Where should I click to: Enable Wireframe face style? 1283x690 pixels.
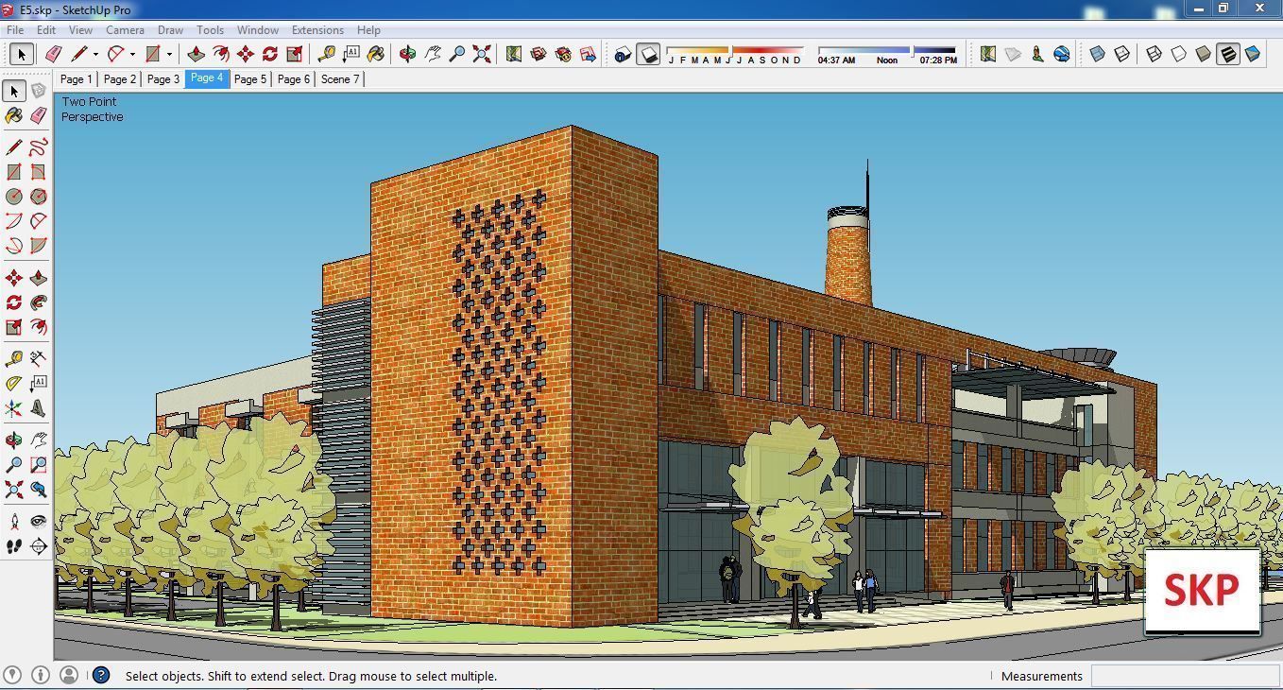tap(1154, 54)
